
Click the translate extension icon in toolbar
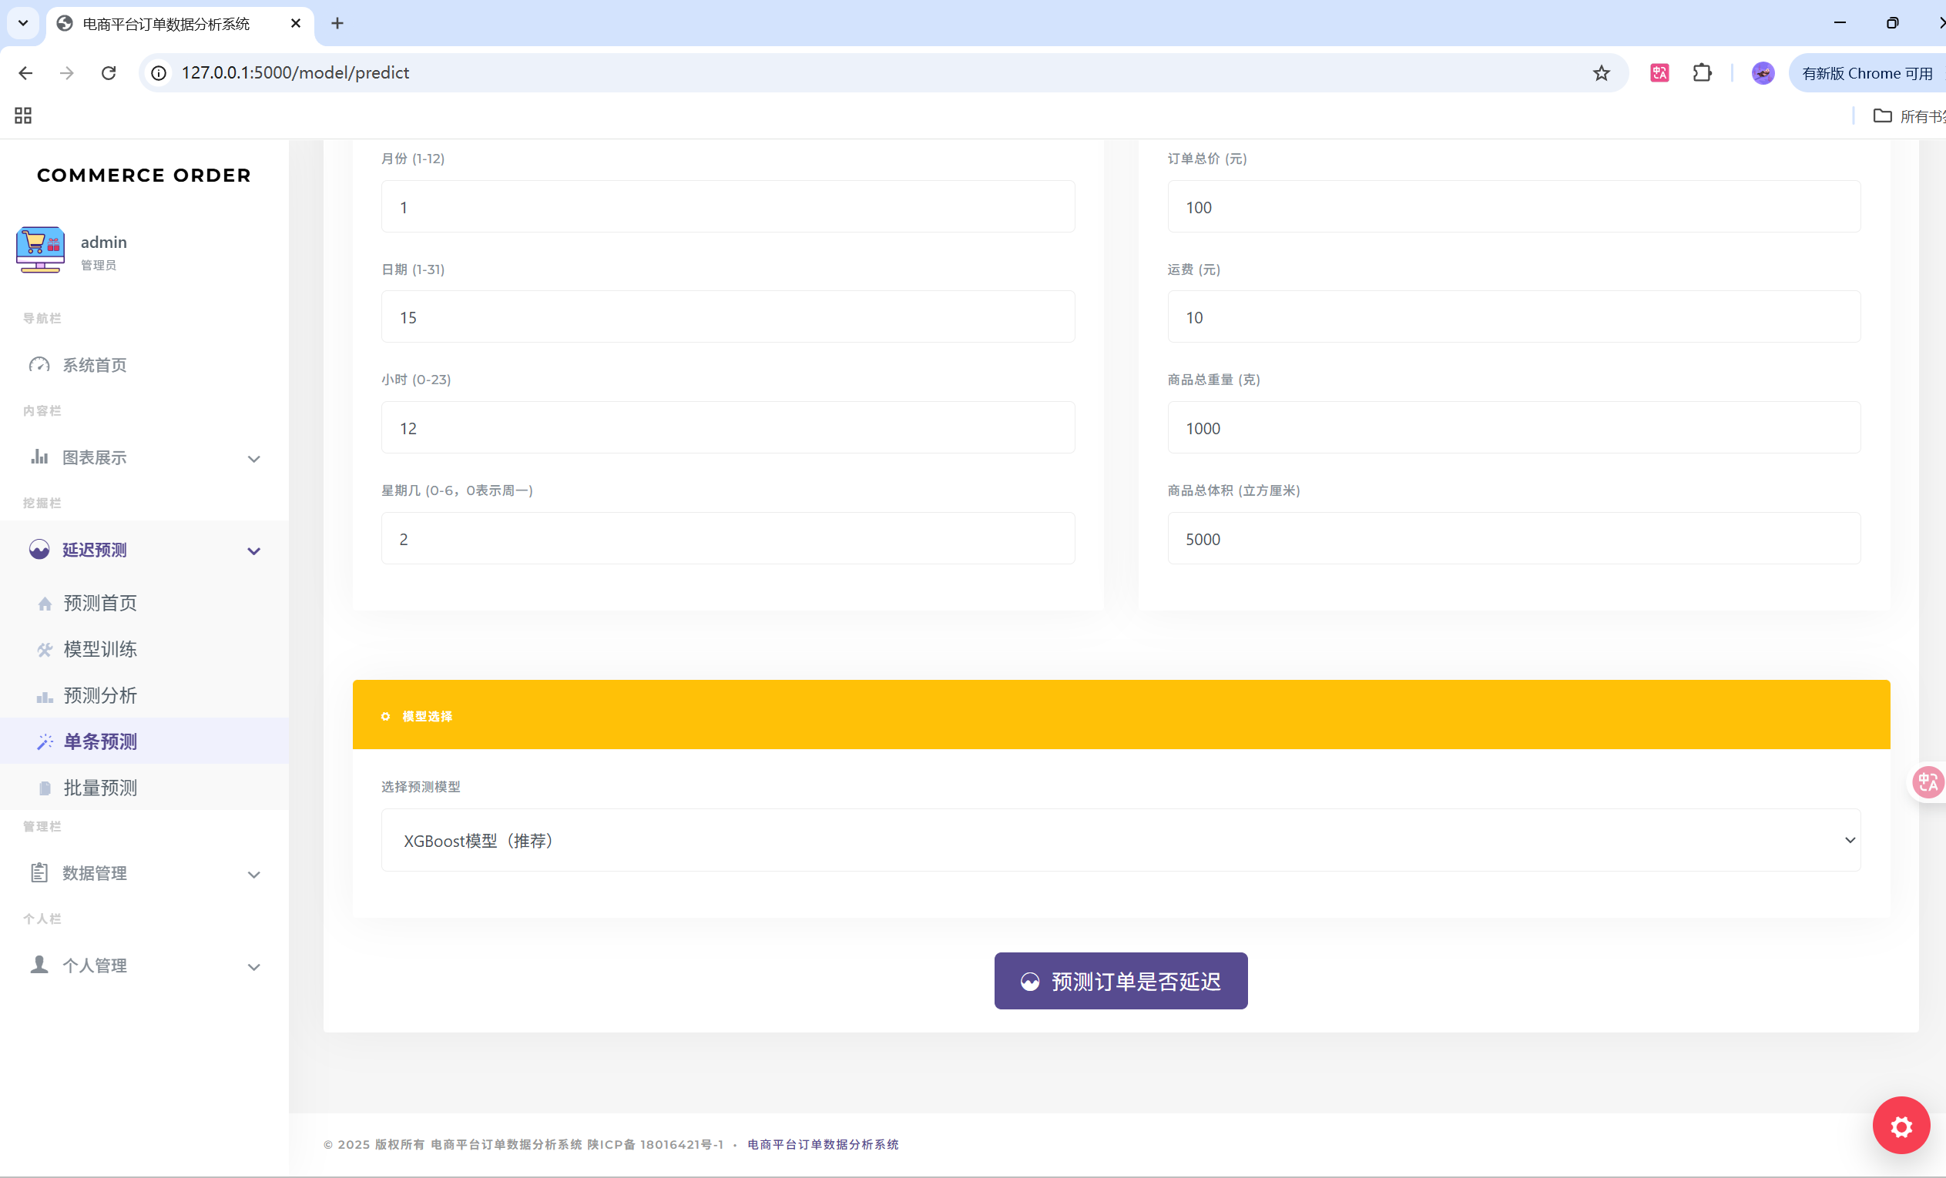[1659, 73]
